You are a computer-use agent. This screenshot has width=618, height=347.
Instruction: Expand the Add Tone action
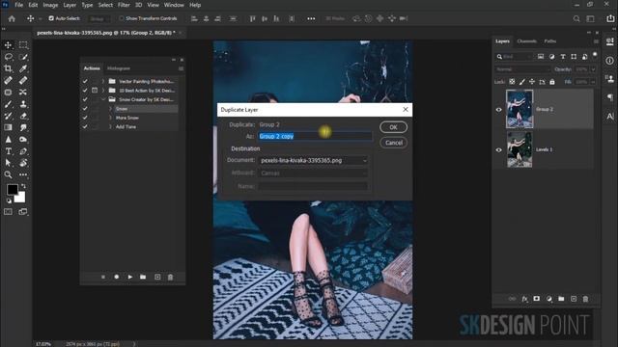coord(110,126)
